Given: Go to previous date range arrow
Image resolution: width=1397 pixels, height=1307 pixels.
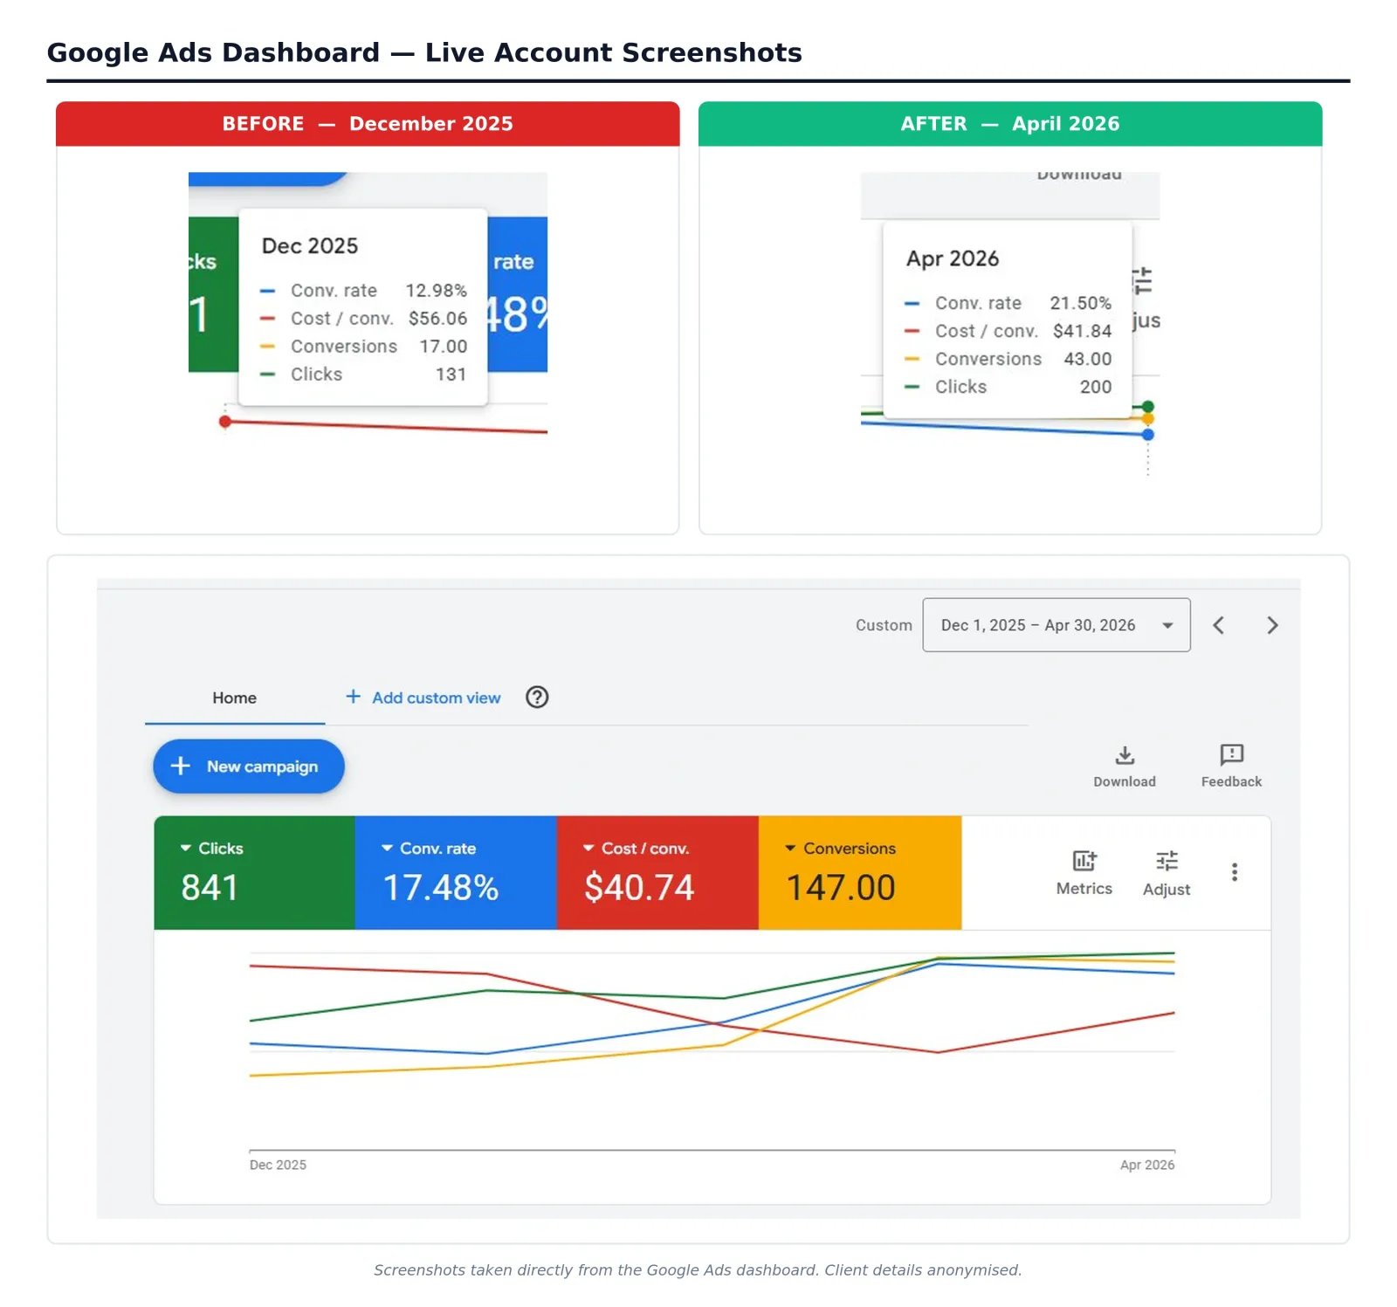Looking at the screenshot, I should click(1219, 625).
